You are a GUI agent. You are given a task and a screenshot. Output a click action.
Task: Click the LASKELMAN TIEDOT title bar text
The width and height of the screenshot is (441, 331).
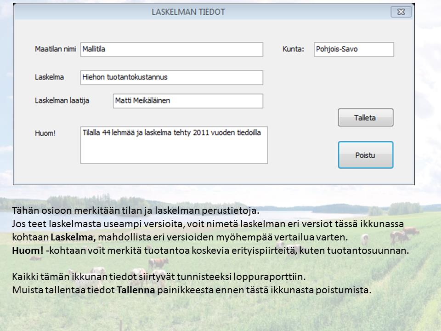(x=188, y=12)
